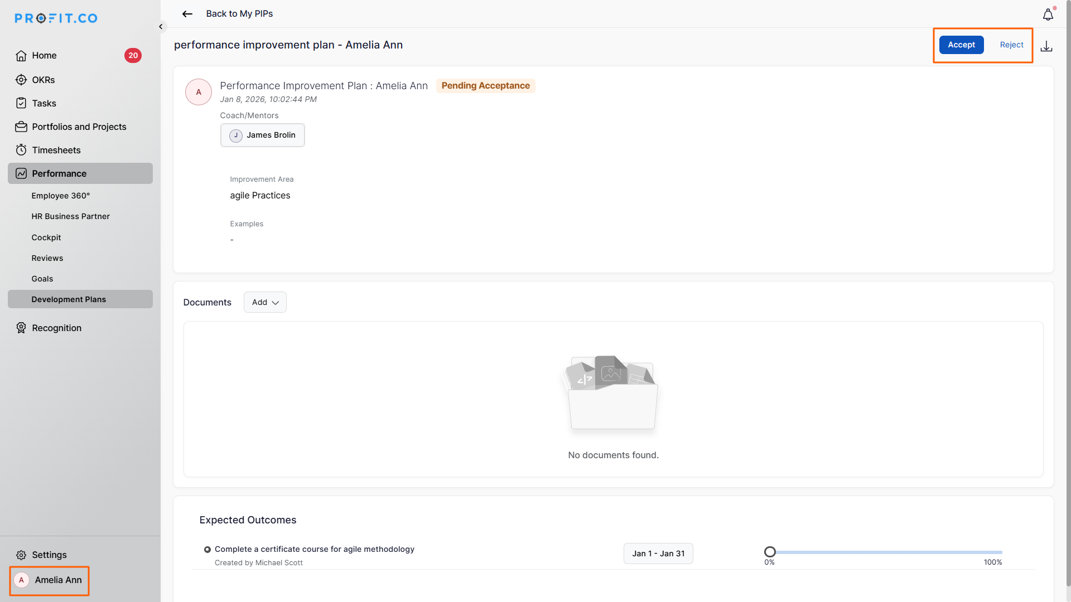
Task: Accept the performance improvement plan
Action: pyautogui.click(x=961, y=45)
